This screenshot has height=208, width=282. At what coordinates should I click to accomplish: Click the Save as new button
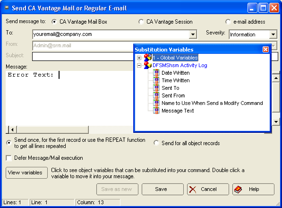(117, 189)
